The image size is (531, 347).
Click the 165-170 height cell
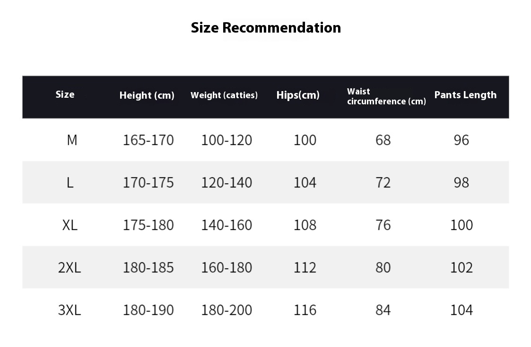pyautogui.click(x=148, y=140)
